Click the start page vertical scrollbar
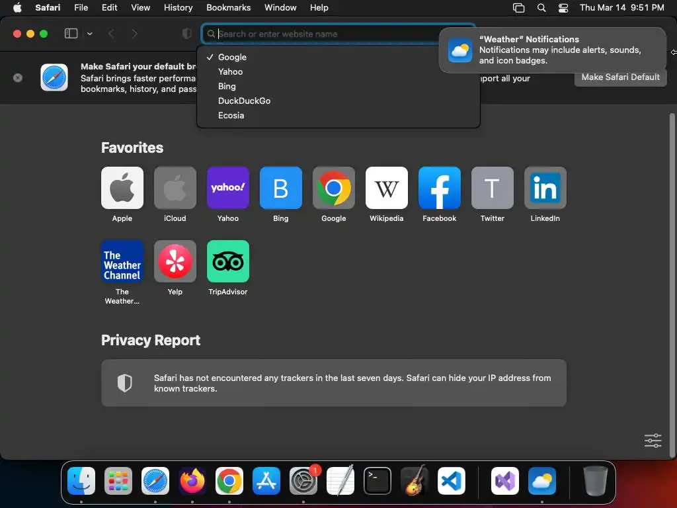 pos(672,285)
